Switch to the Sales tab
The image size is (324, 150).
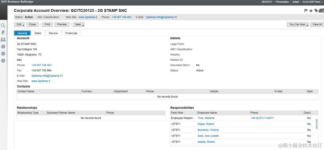coord(38,33)
